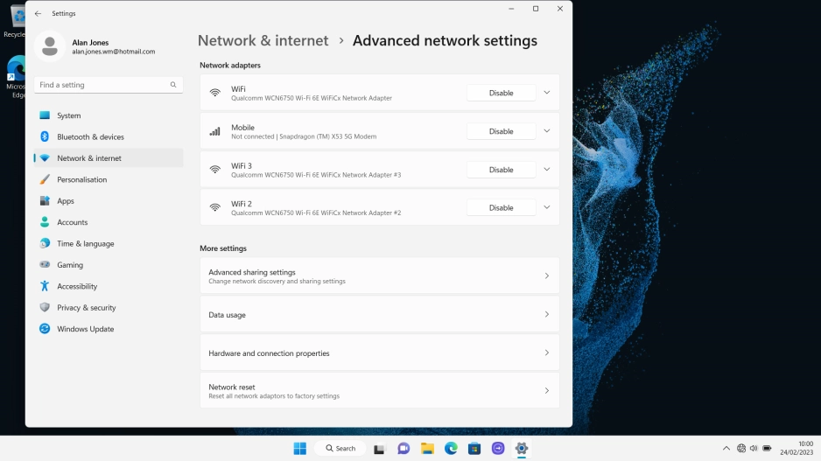Click the network globe icon in tray

pyautogui.click(x=740, y=449)
